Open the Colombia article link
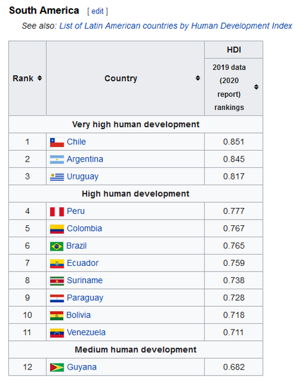305x383 pixels. [85, 228]
